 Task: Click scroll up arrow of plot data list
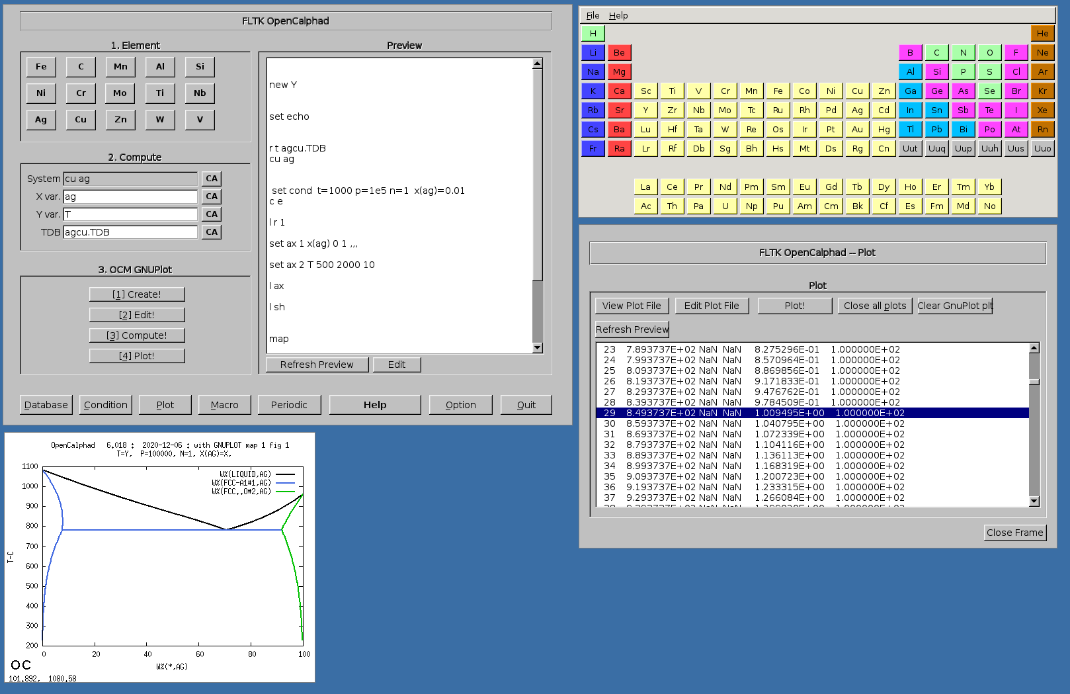click(1034, 348)
